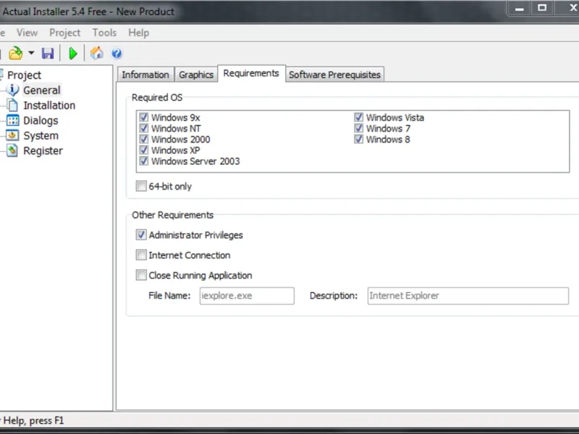Expand the open-project dropdown arrow
Viewport: 579px width, 434px height.
[31, 53]
